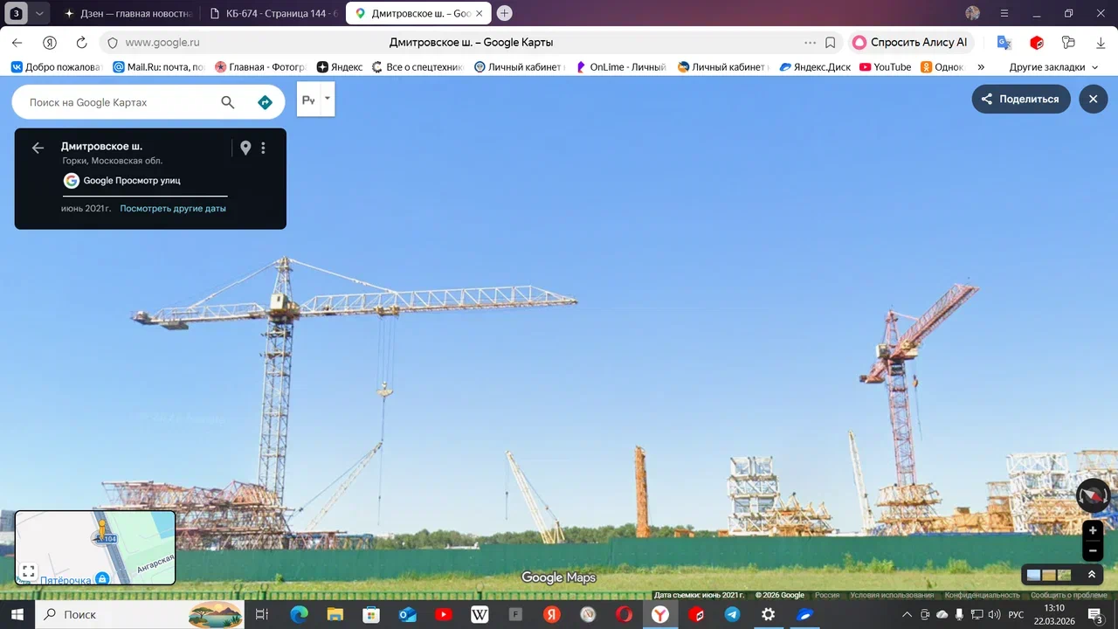Image resolution: width=1118 pixels, height=629 pixels.
Task: Click the compass control on Street View
Action: click(1093, 495)
